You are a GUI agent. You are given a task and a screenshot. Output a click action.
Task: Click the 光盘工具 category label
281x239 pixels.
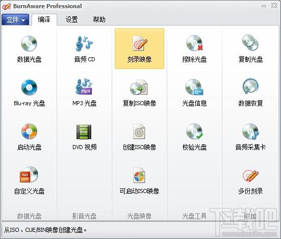(194, 216)
